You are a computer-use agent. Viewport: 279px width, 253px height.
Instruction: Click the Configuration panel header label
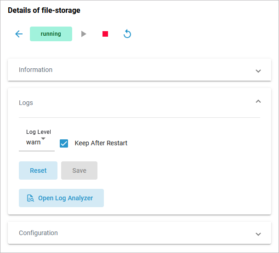38,233
